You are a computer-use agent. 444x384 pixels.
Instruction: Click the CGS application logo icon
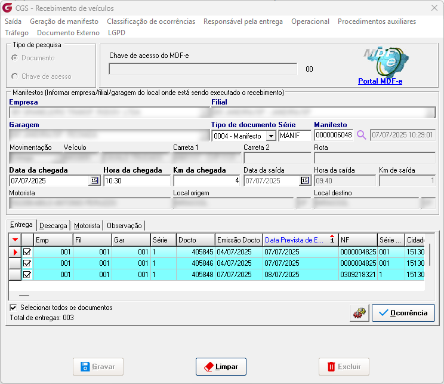click(7, 8)
